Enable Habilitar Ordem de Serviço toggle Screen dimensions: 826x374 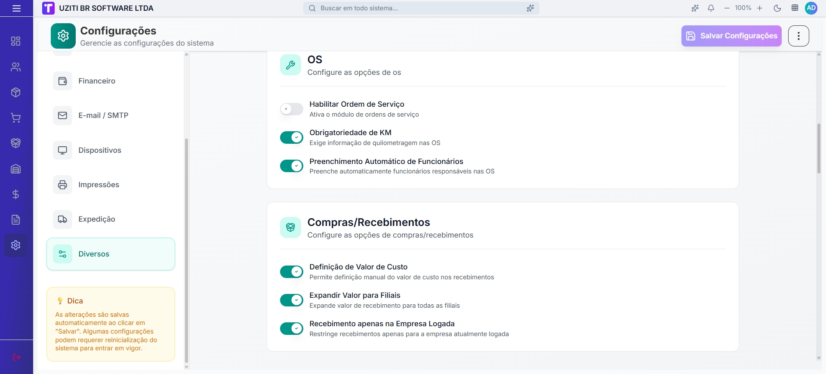292,109
